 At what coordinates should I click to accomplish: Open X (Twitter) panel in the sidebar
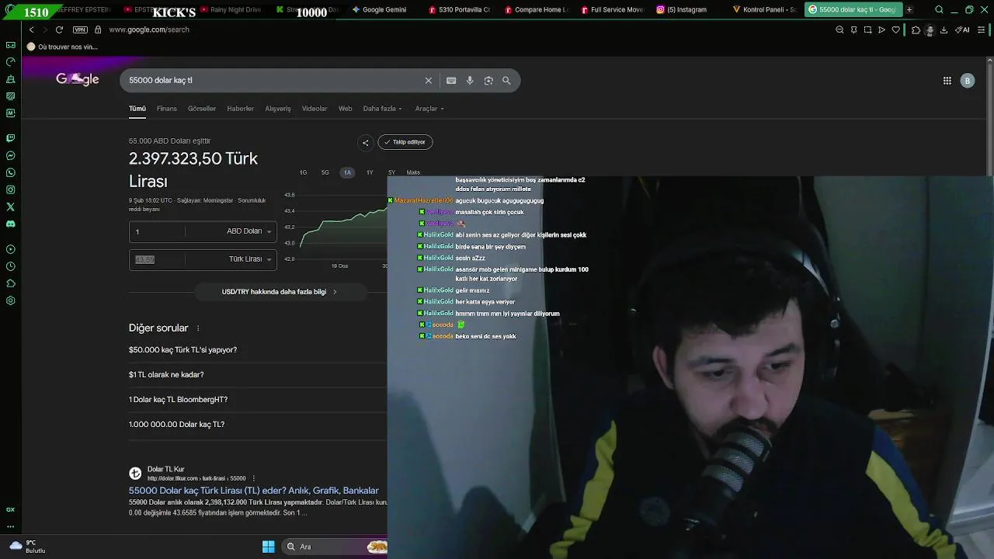click(x=10, y=207)
